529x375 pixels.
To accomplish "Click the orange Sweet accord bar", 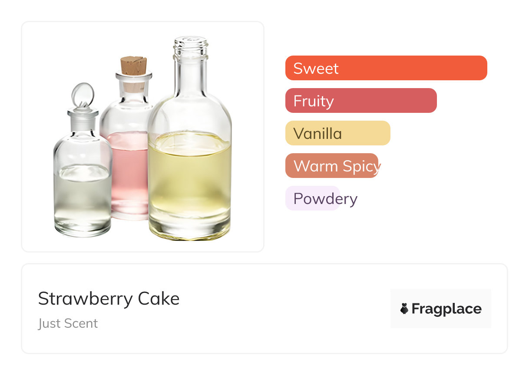I will [x=386, y=68].
